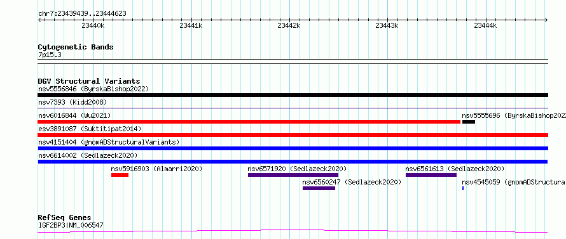Image resolution: width=566 pixels, height=239 pixels.
Task: Open nsv4151404 (gnomADStructuralVariants) label
Action: [x=109, y=142]
